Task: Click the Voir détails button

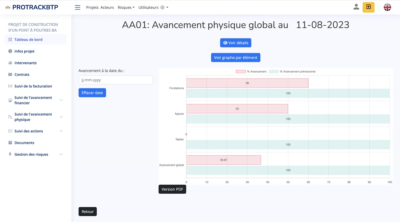Action: coord(236,43)
